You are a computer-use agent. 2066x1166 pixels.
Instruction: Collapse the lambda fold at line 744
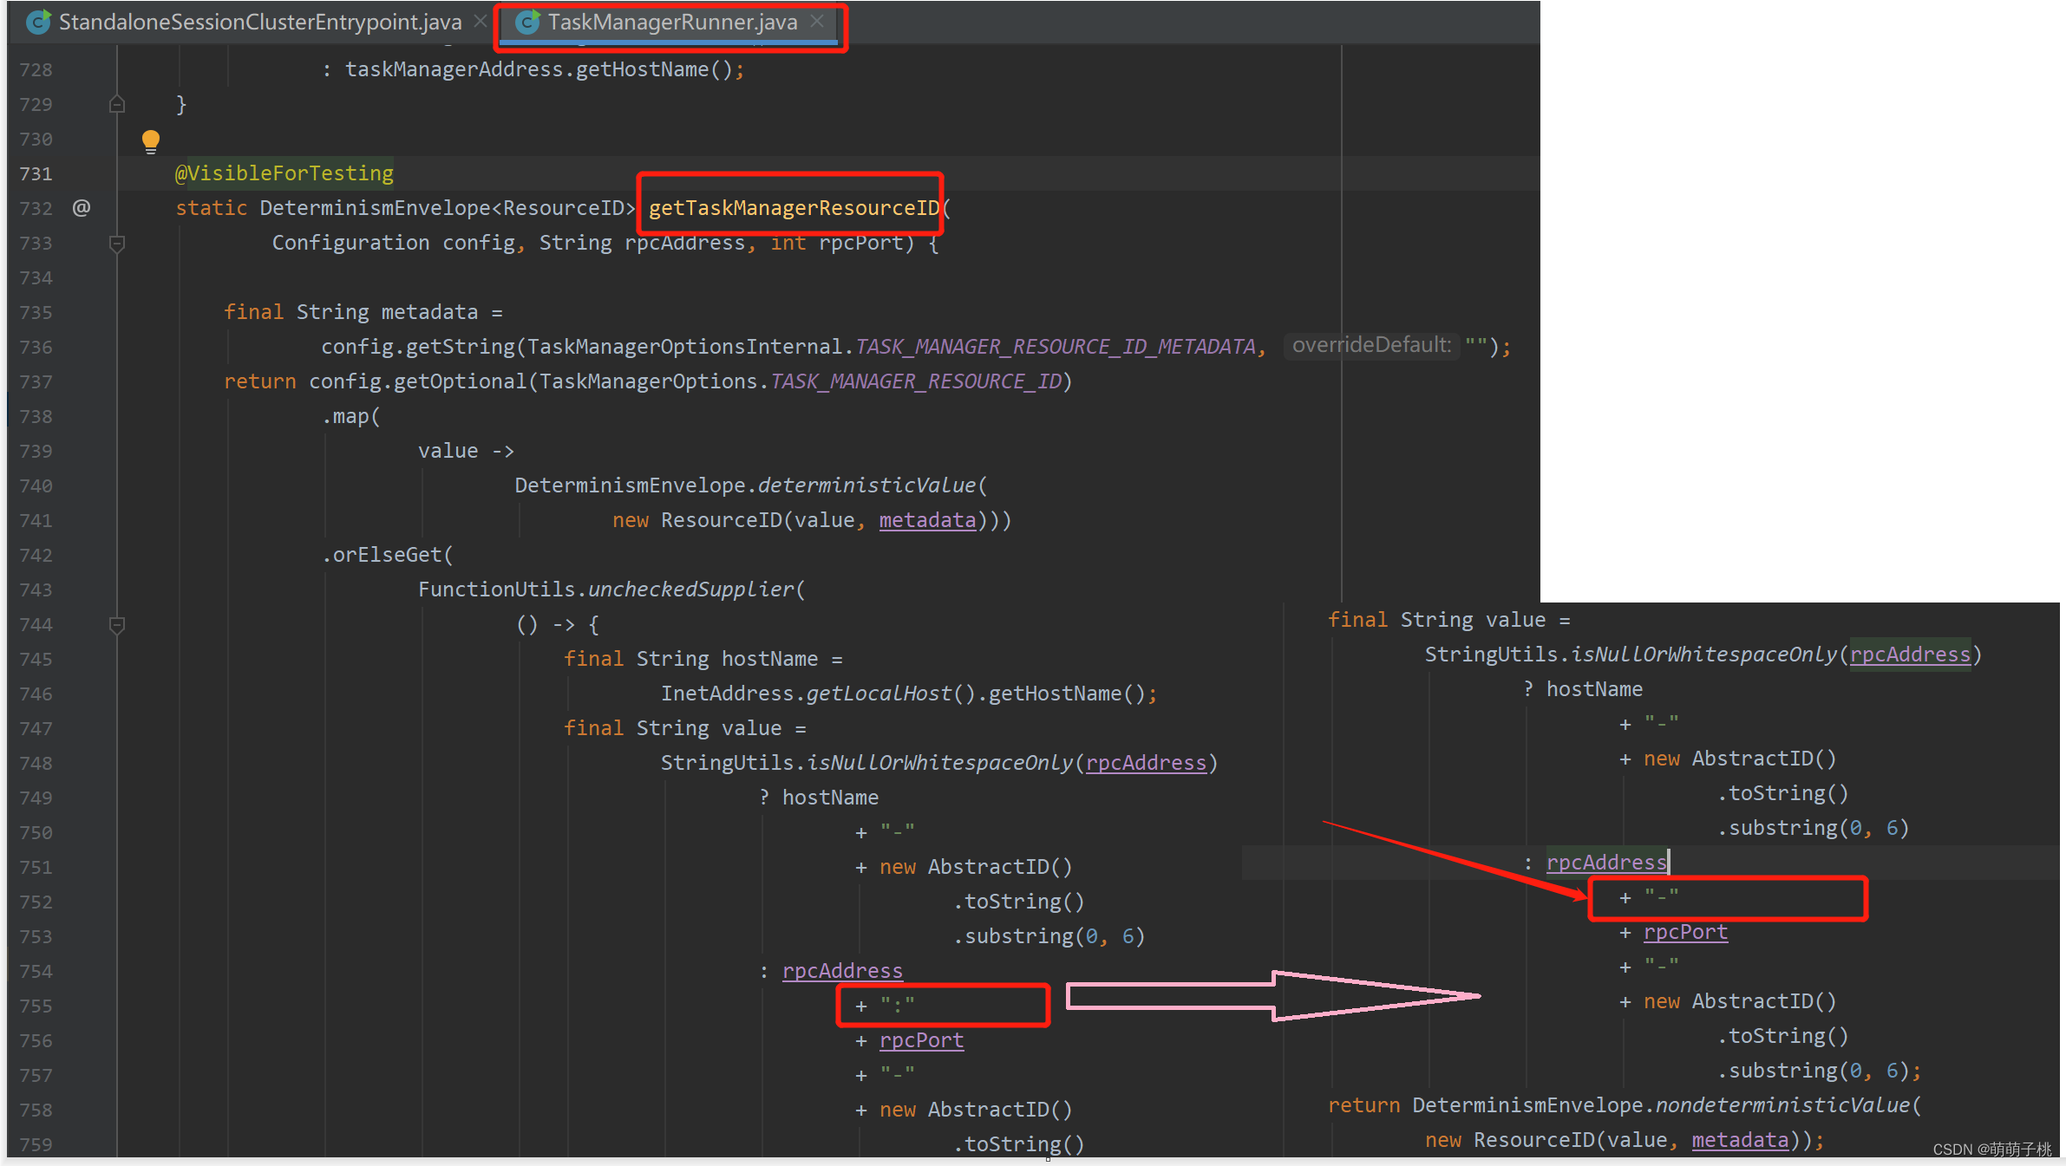[117, 624]
